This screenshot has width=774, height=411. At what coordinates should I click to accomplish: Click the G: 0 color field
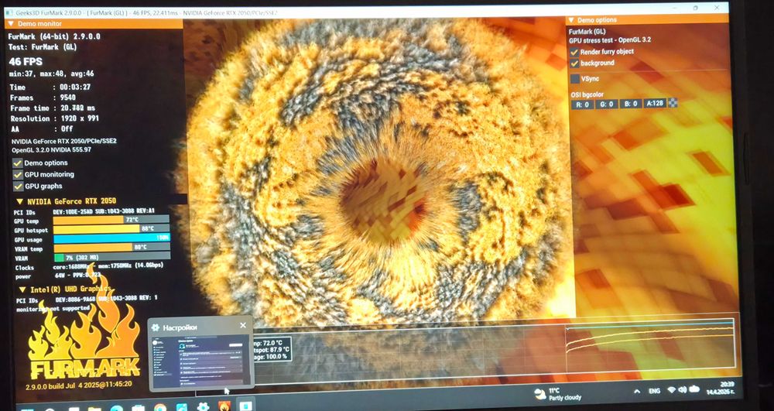click(607, 104)
